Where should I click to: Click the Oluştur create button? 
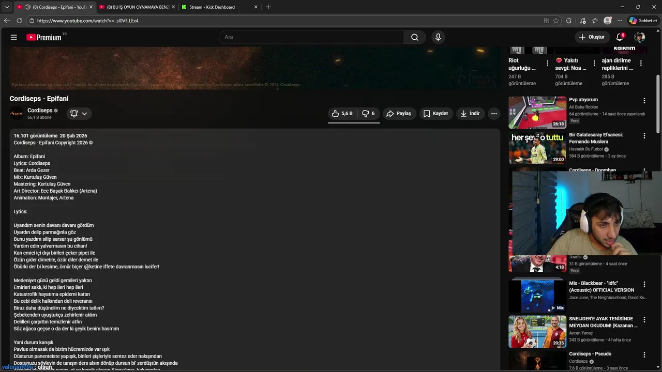pyautogui.click(x=592, y=37)
